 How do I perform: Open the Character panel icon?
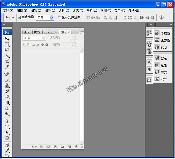tap(149, 62)
